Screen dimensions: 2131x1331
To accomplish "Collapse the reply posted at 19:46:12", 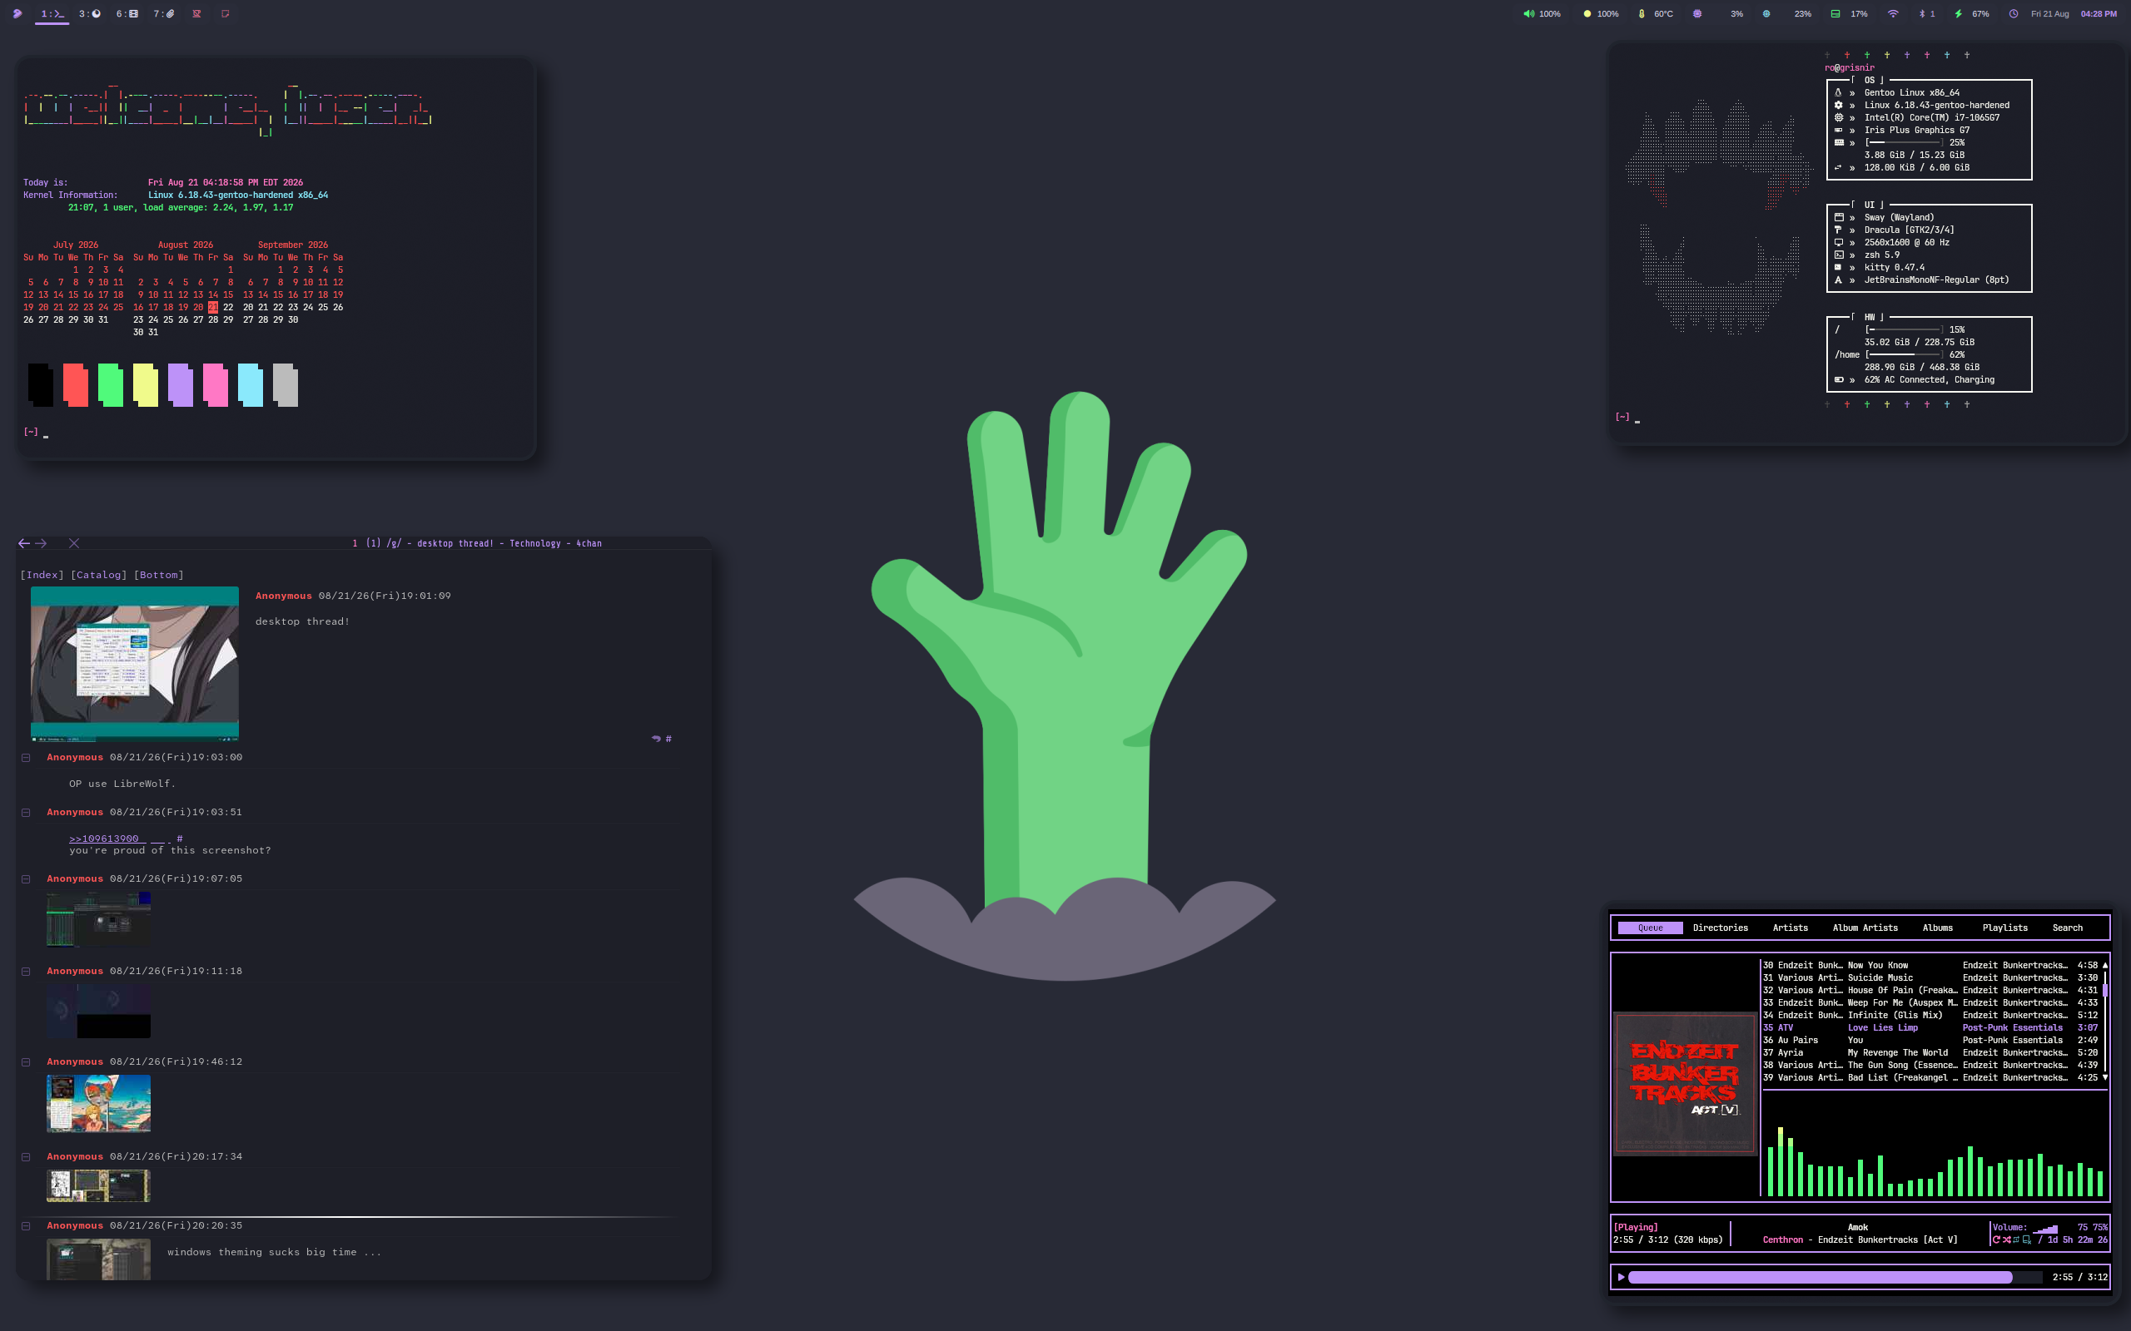I will click(x=26, y=1062).
